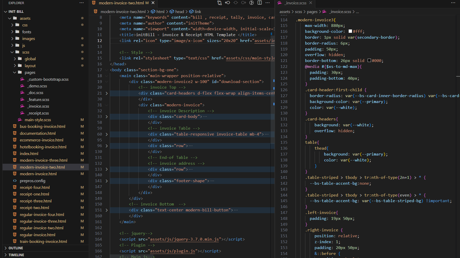The width and height of the screenshot is (460, 258).
Task: Open documentation.html in explorer
Action: (x=38, y=133)
